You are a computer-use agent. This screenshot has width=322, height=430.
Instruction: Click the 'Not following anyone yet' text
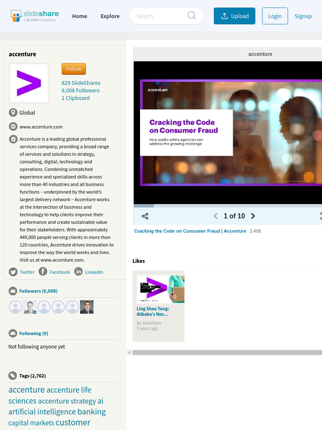[37, 346]
